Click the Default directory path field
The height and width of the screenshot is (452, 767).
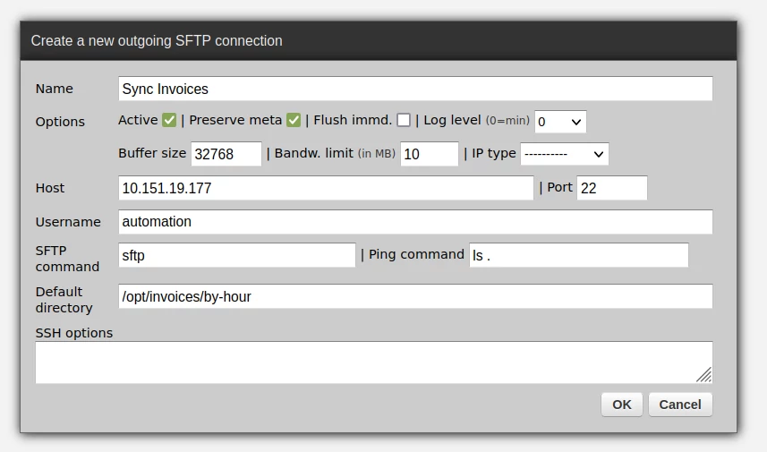pos(415,296)
